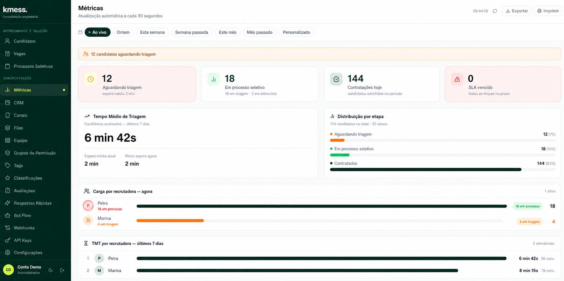Click Marina's orange avatar icon
The width and height of the screenshot is (564, 281).
[88, 221]
